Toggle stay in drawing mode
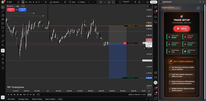The width and height of the screenshot is (206, 101). point(3,55)
